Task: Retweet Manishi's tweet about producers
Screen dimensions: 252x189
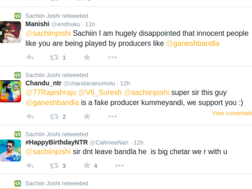Action: (x=54, y=58)
